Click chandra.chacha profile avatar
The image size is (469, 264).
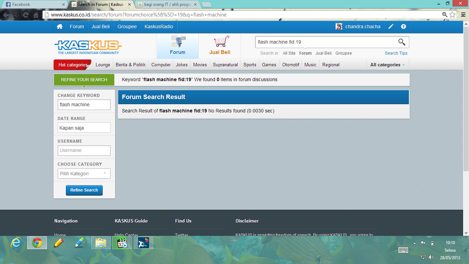click(339, 27)
